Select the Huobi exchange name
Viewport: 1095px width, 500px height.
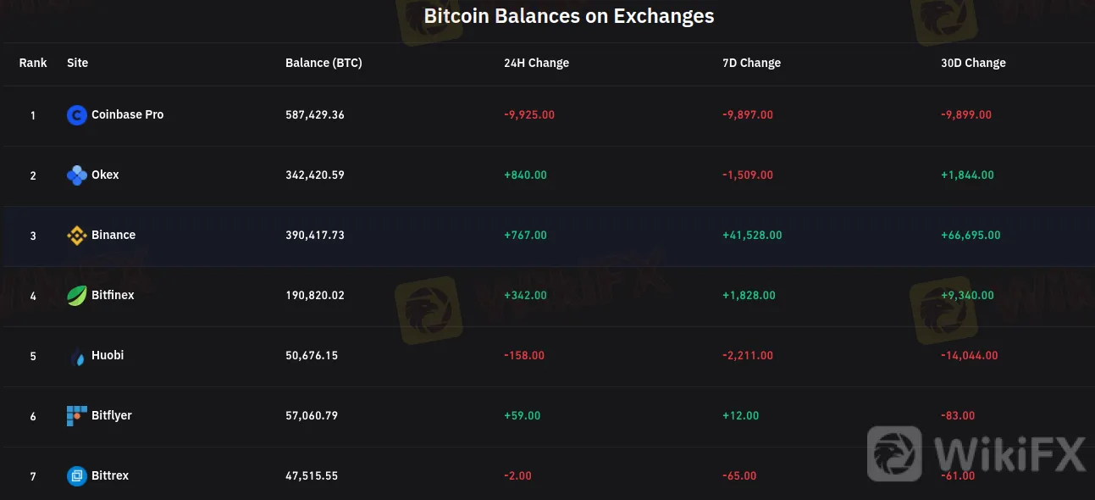[x=108, y=355]
